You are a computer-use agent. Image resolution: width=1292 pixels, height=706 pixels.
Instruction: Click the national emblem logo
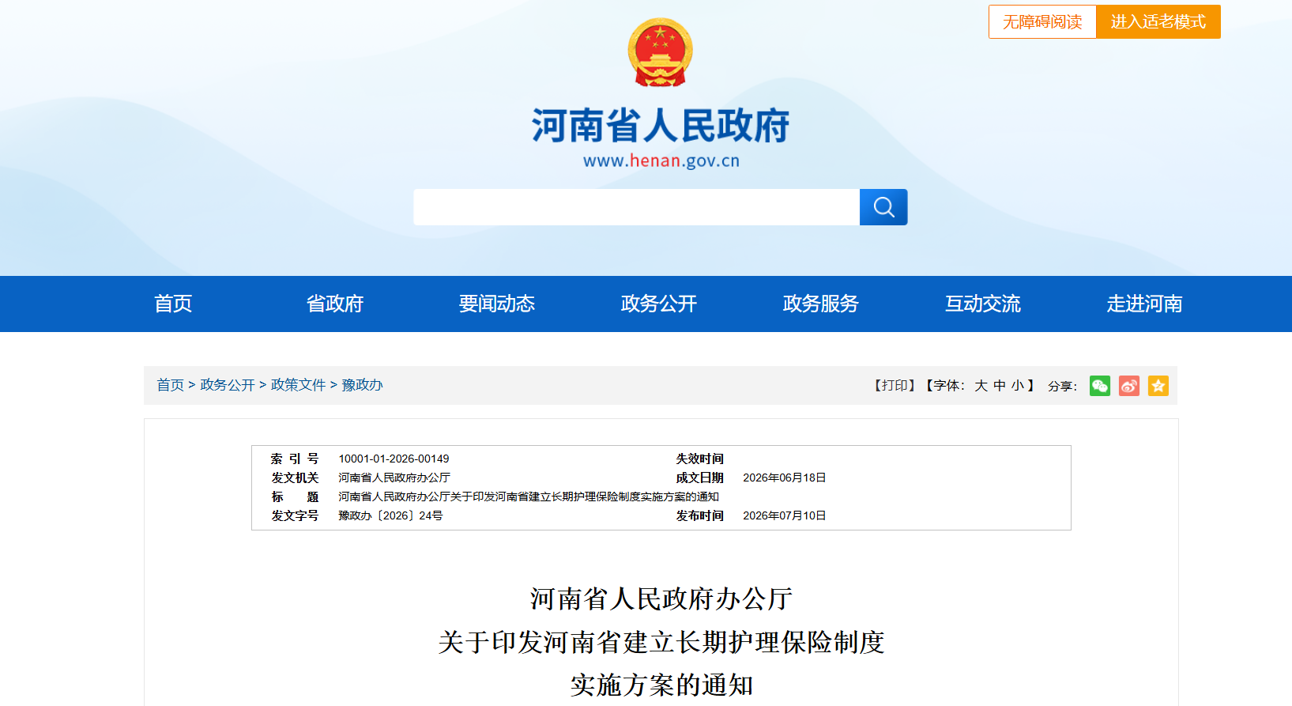pos(660,53)
